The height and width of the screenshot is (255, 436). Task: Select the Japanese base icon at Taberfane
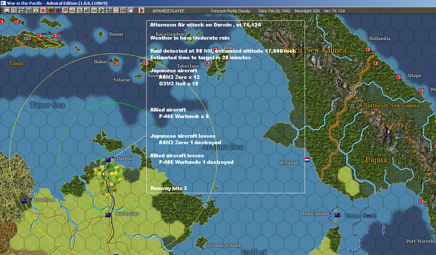[207, 63]
